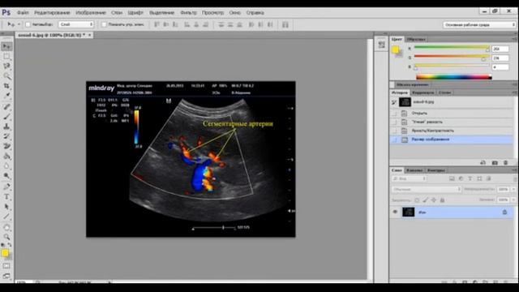Open the Изображение menu
The height and width of the screenshot is (292, 519).
(x=91, y=13)
